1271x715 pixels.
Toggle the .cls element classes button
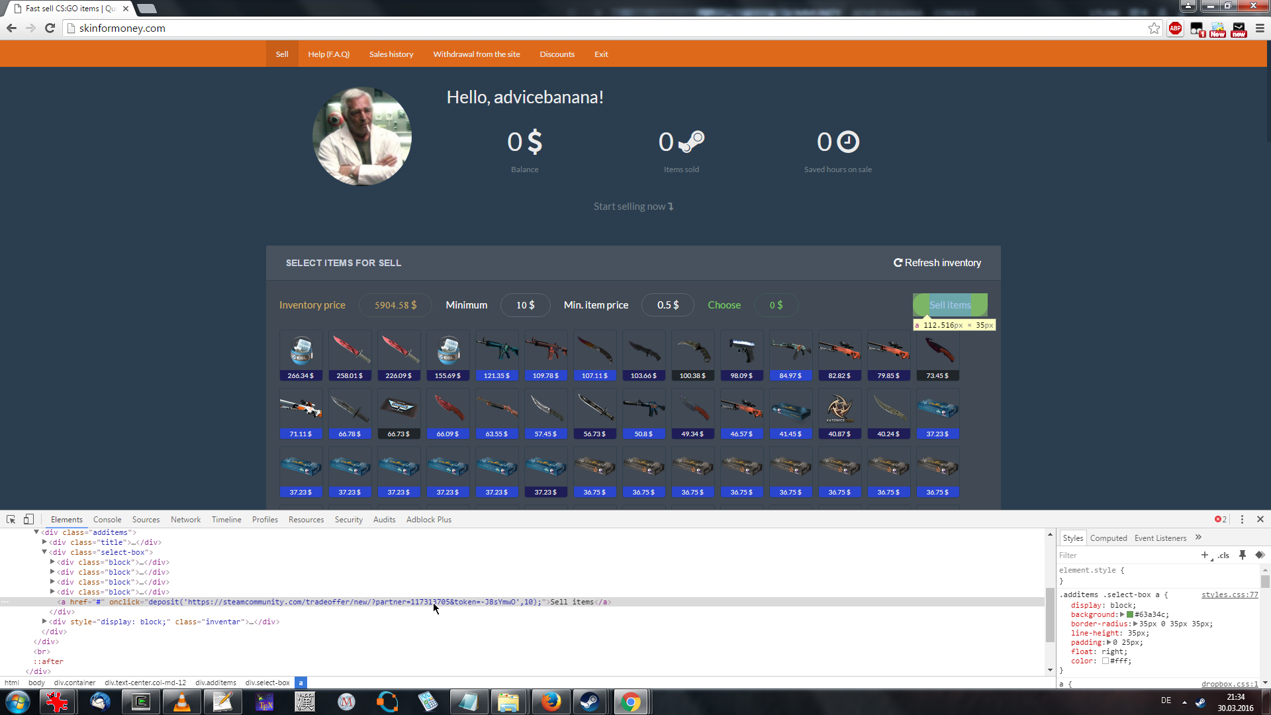[x=1223, y=555]
